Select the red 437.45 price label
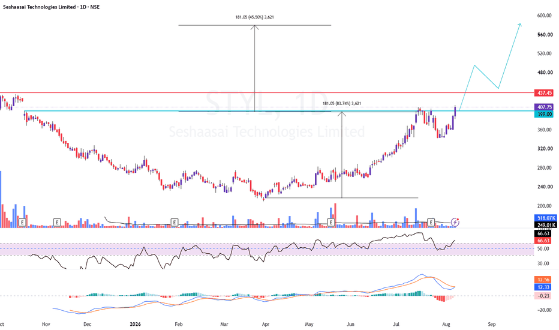 tap(543, 93)
